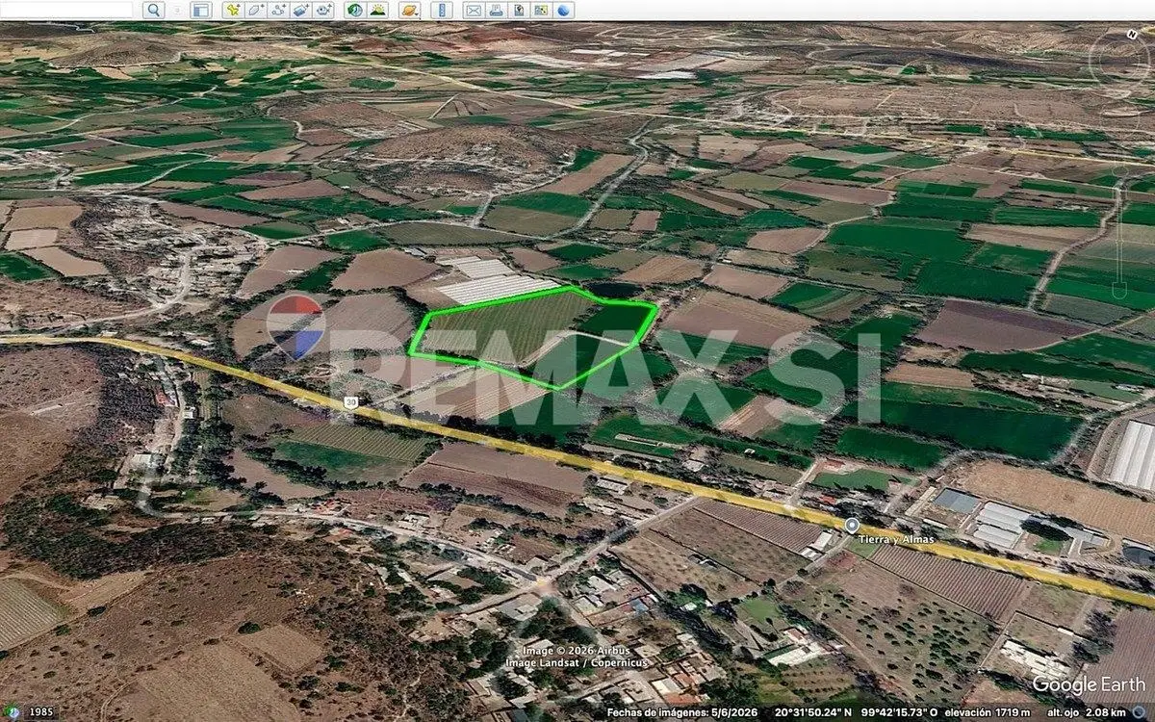Click the Tierra y Almas placemark icon
The width and height of the screenshot is (1155, 722).
click(x=852, y=525)
